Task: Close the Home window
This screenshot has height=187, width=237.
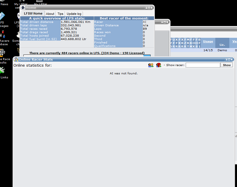Action: click(151, 8)
